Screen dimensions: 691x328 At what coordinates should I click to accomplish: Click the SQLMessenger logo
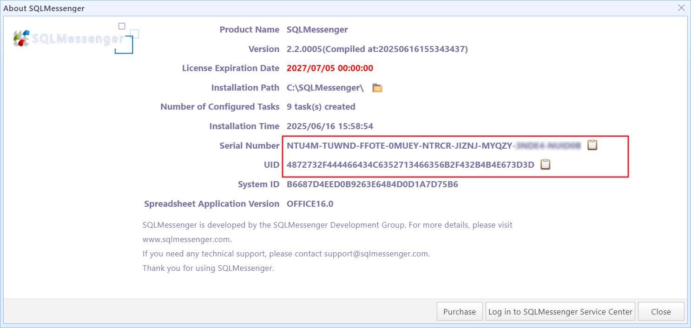[76, 38]
